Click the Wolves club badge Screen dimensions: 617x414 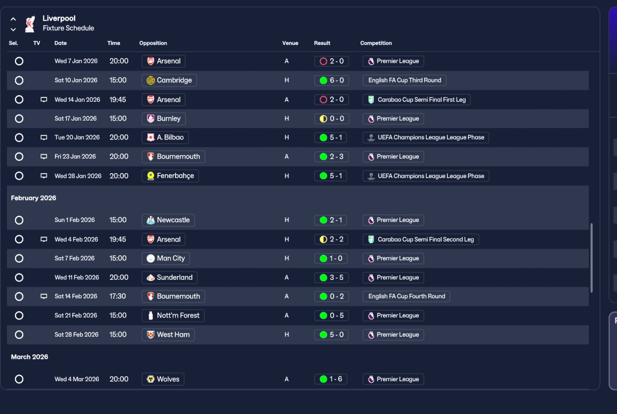[x=151, y=379]
